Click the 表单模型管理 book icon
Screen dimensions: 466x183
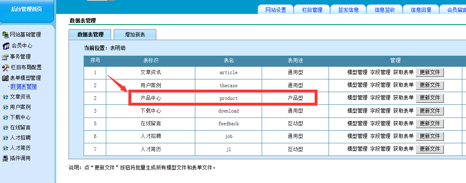(5, 78)
